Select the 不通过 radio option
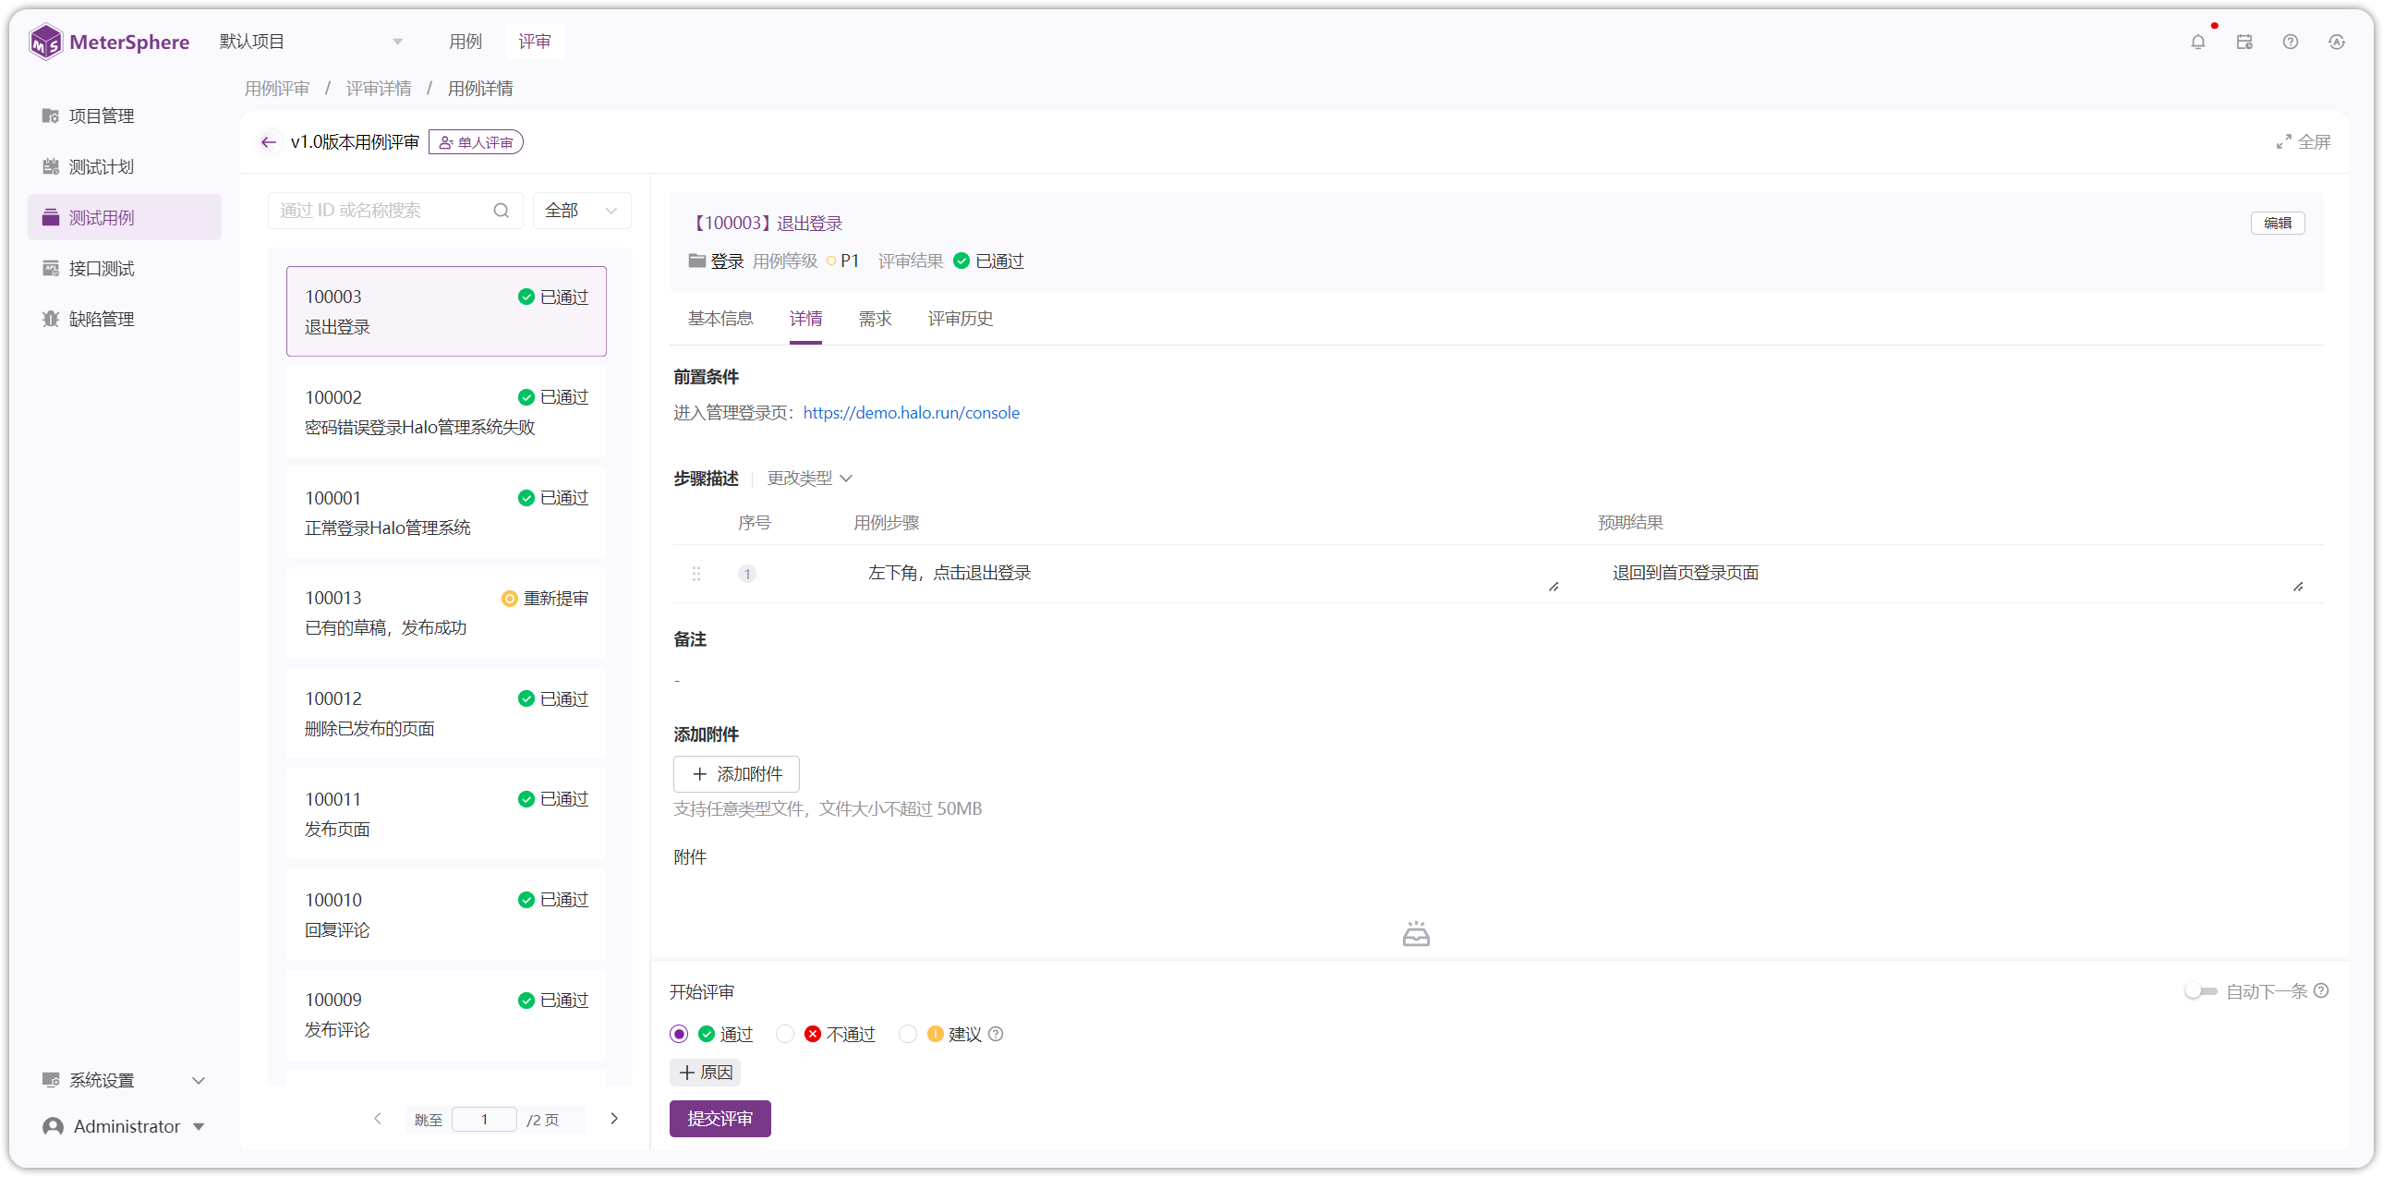The width and height of the screenshot is (2383, 1177). click(784, 1034)
